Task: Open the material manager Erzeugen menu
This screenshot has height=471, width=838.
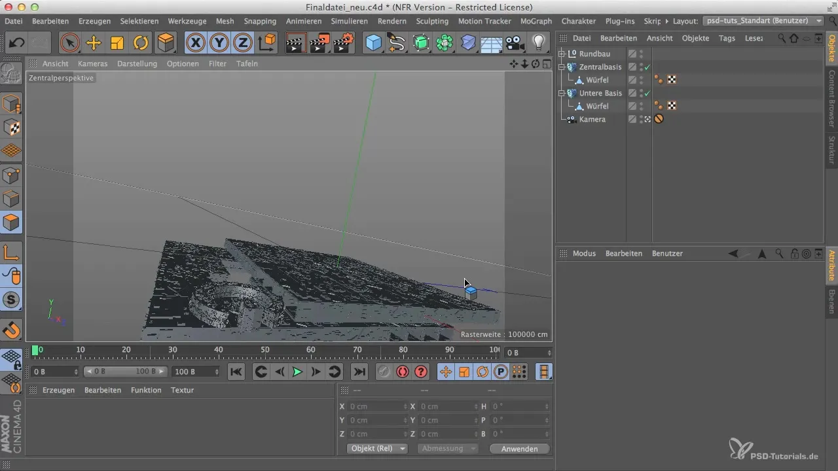Action: click(59, 390)
